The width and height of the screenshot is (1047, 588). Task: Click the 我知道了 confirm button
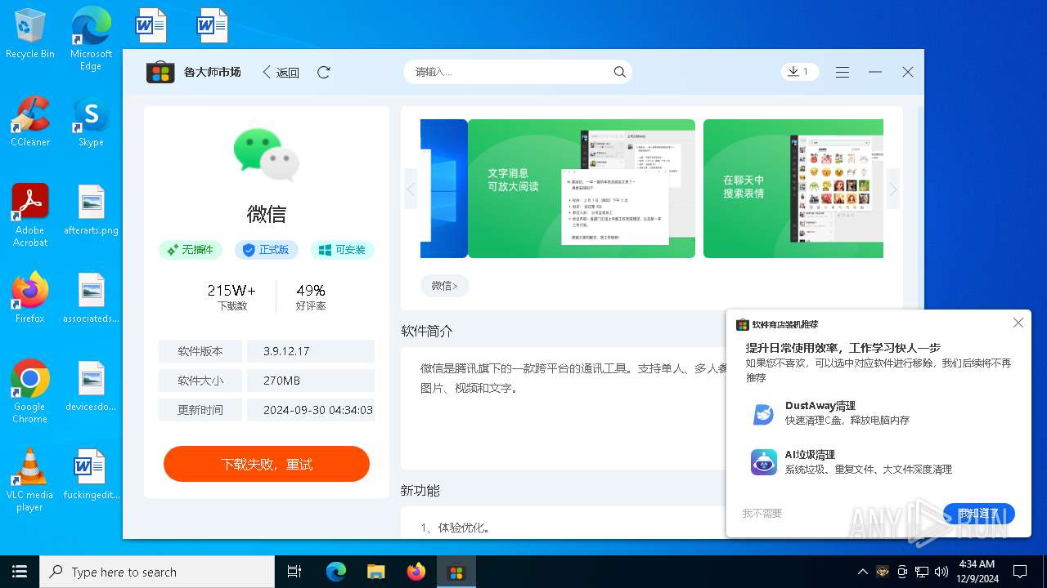pos(979,514)
